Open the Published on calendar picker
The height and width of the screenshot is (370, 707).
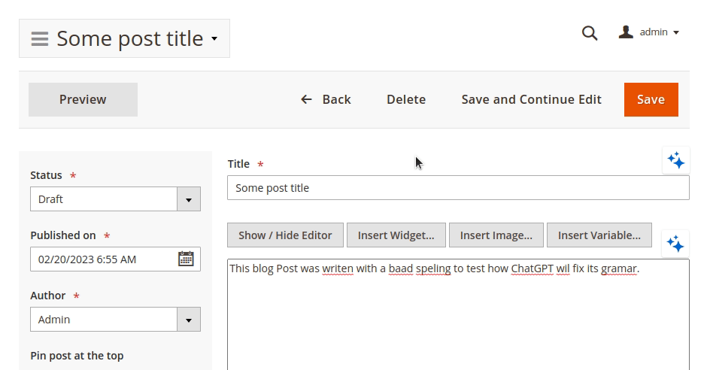point(186,259)
